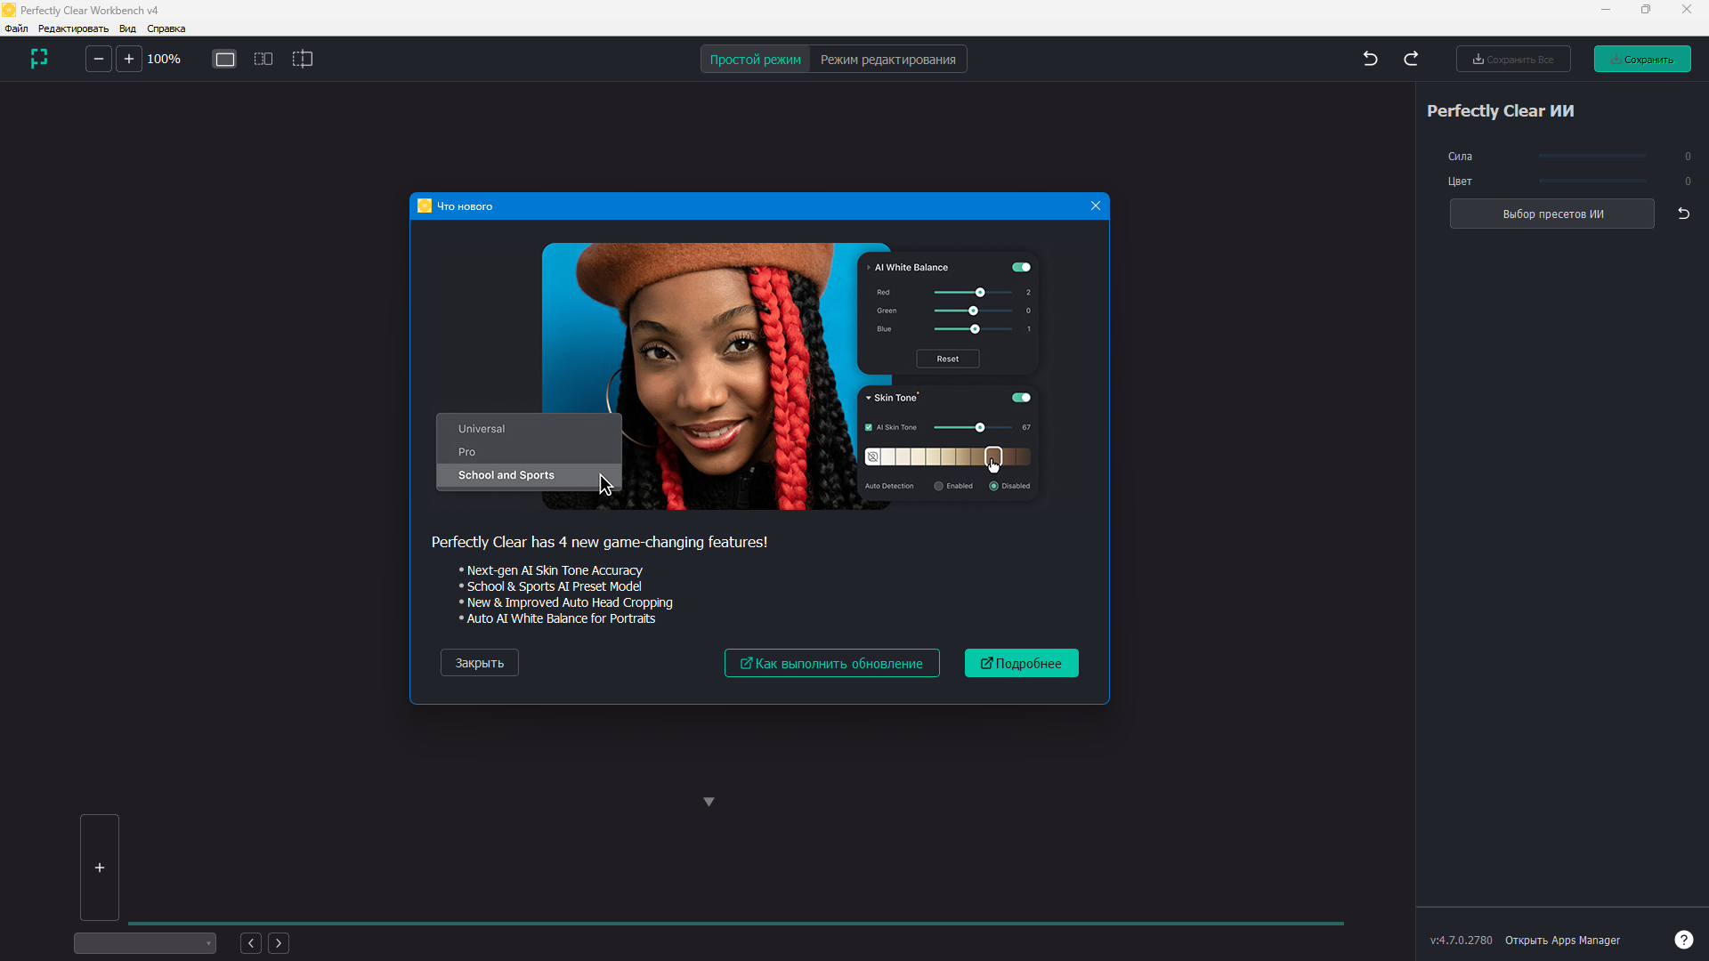Open the Файл menu

16,28
